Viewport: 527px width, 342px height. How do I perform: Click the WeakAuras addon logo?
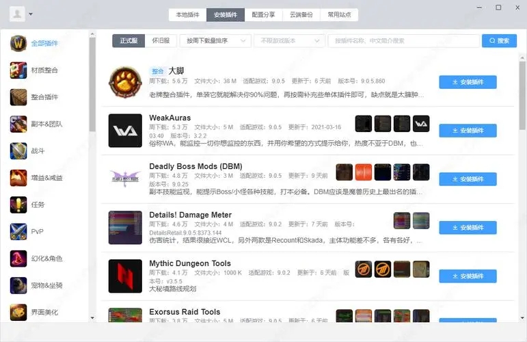click(125, 131)
